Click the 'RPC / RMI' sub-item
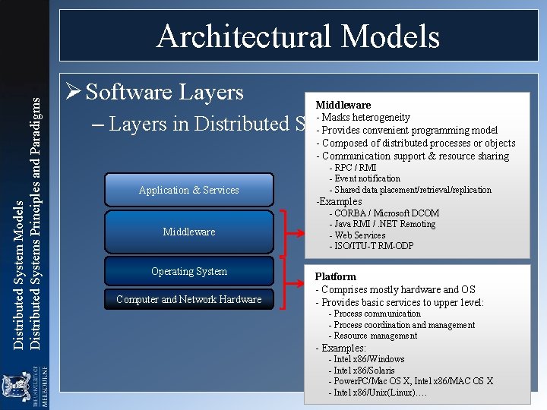The width and height of the screenshot is (547, 410). click(353, 168)
